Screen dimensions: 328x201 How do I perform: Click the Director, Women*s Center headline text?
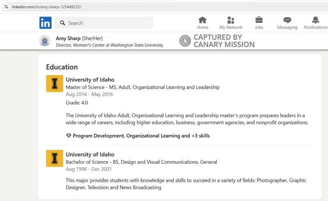[x=109, y=45]
